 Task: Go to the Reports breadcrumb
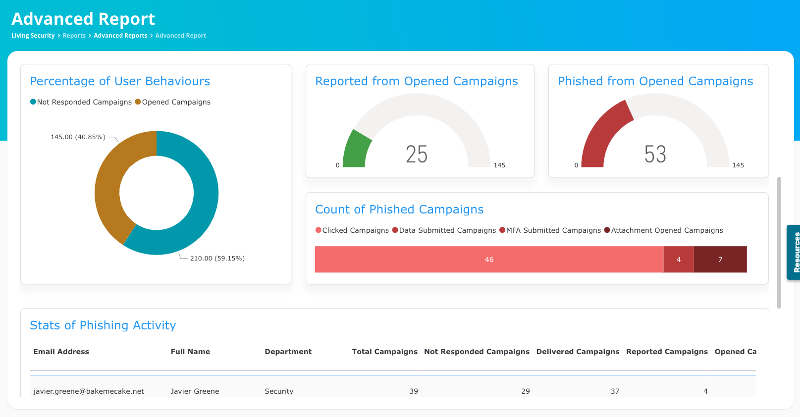(74, 36)
